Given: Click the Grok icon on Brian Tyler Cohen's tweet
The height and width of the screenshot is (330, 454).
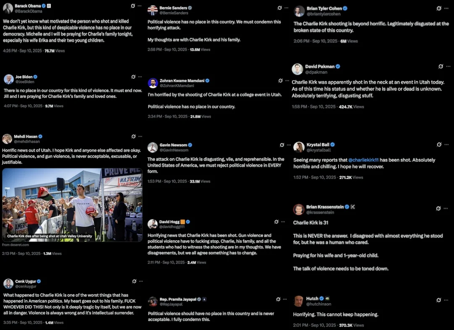Looking at the screenshot, I should point(439,8).
